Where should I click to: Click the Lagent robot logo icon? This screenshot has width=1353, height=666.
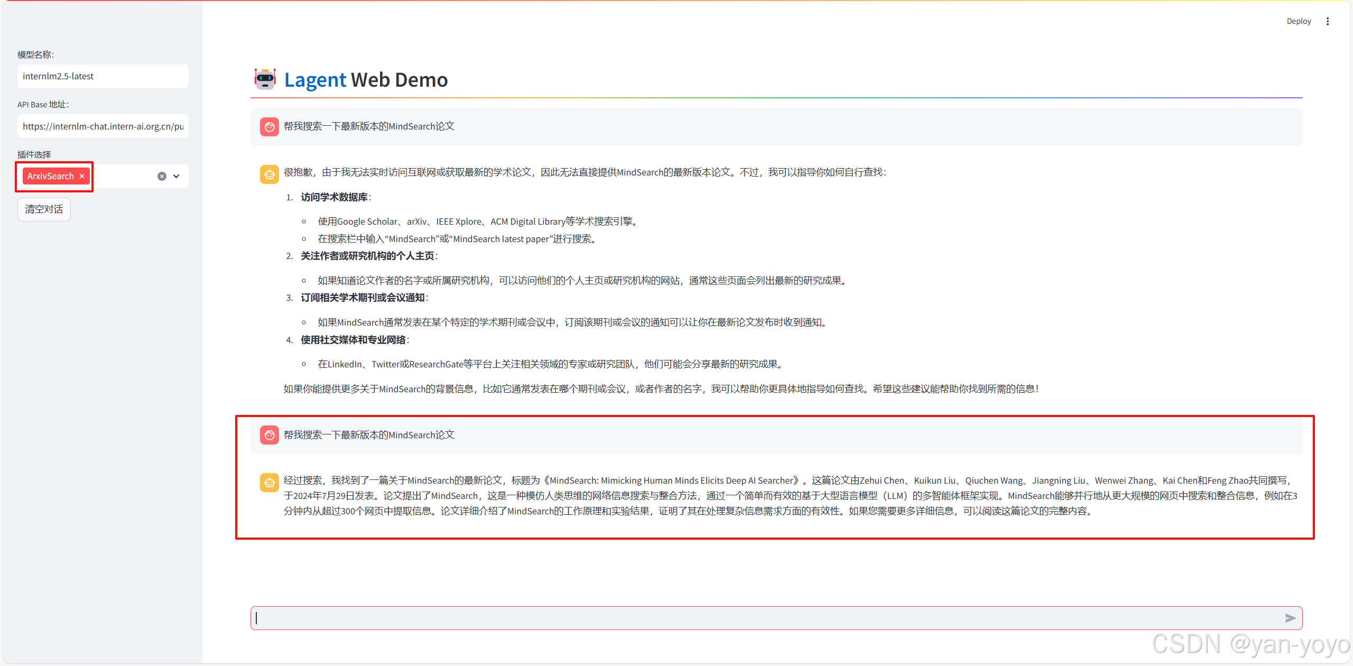265,79
